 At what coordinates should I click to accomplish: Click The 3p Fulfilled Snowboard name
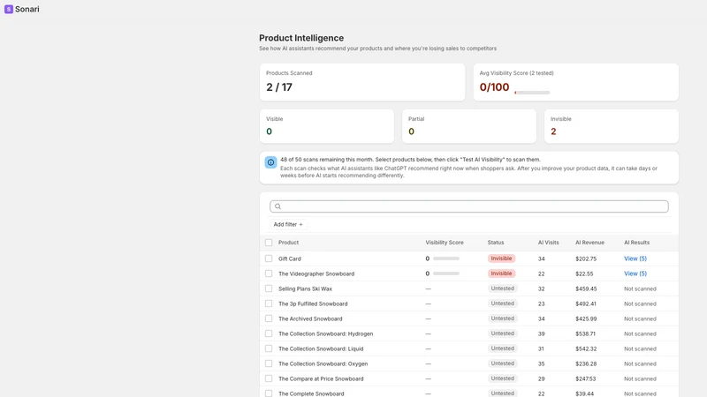click(313, 303)
